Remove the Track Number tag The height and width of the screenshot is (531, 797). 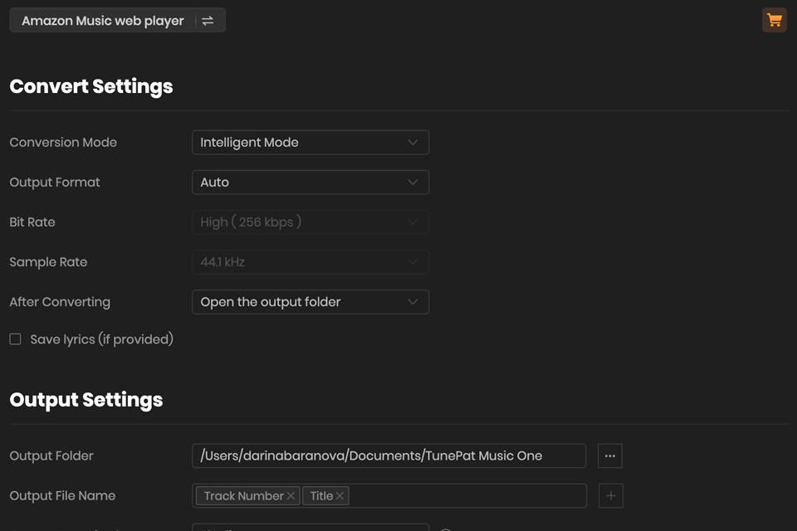pyautogui.click(x=291, y=496)
